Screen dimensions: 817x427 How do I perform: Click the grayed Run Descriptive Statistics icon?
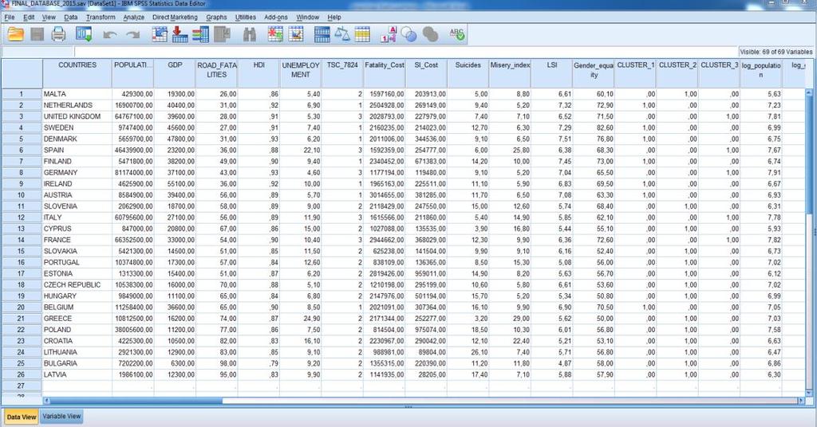tap(222, 35)
